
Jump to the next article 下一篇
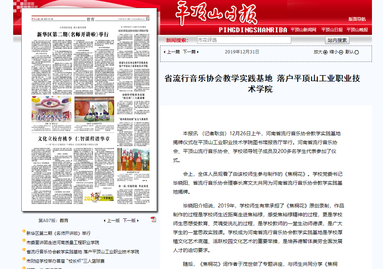[x=191, y=52]
